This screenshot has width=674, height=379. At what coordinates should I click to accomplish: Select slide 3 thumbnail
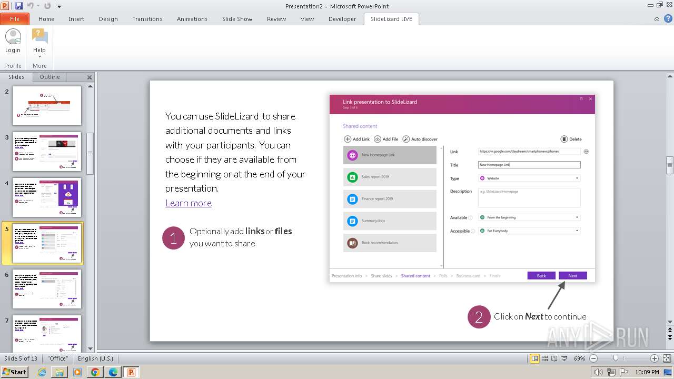(x=47, y=151)
